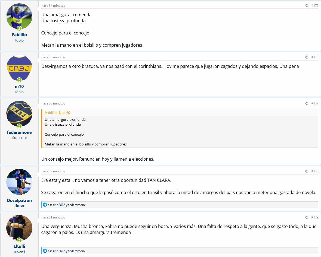This screenshot has width=321, height=257.
Task: Open post permalink #175
Action: 315,6
